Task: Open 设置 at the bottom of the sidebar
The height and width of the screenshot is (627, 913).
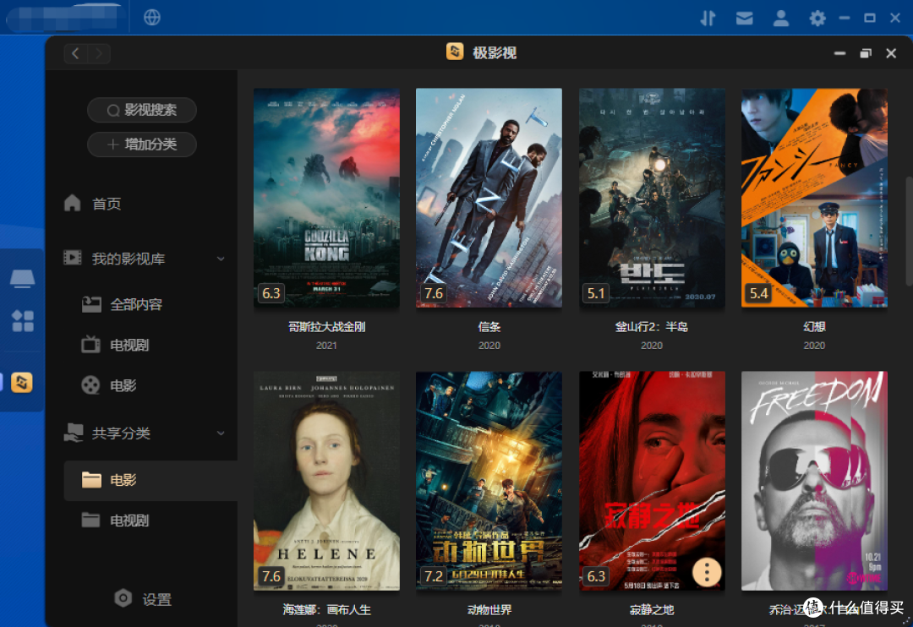Action: 143,598
